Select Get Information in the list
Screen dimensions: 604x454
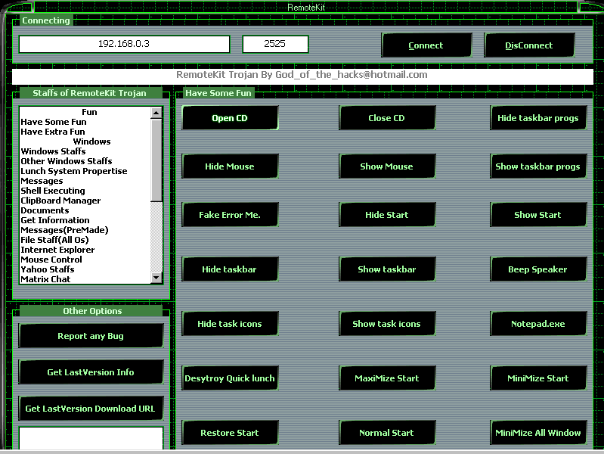pyautogui.click(x=55, y=220)
